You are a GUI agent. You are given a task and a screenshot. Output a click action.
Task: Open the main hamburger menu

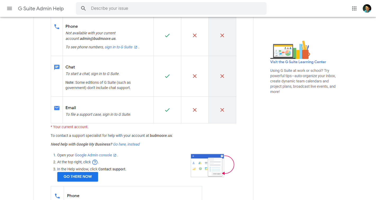click(10, 8)
